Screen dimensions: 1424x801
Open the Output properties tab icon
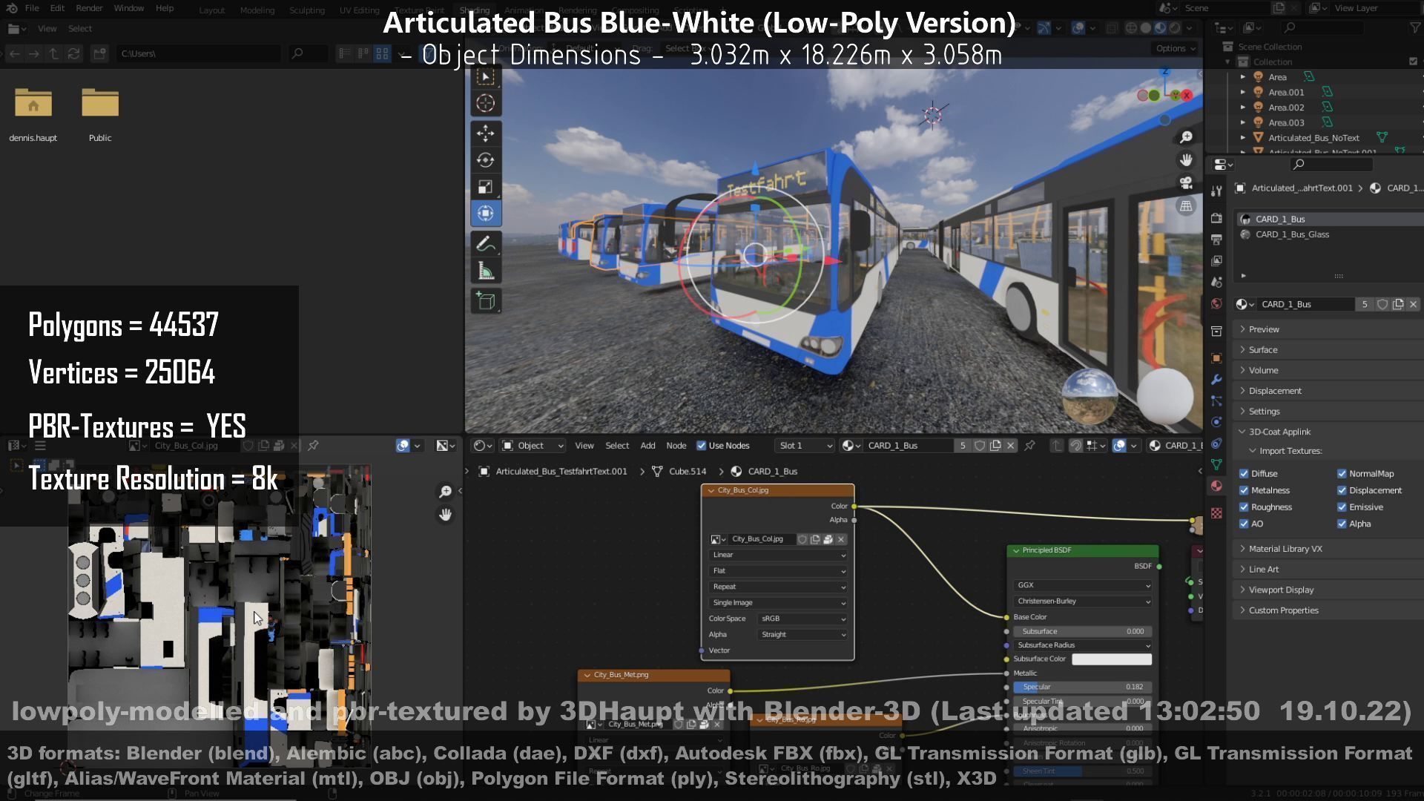[x=1216, y=240]
